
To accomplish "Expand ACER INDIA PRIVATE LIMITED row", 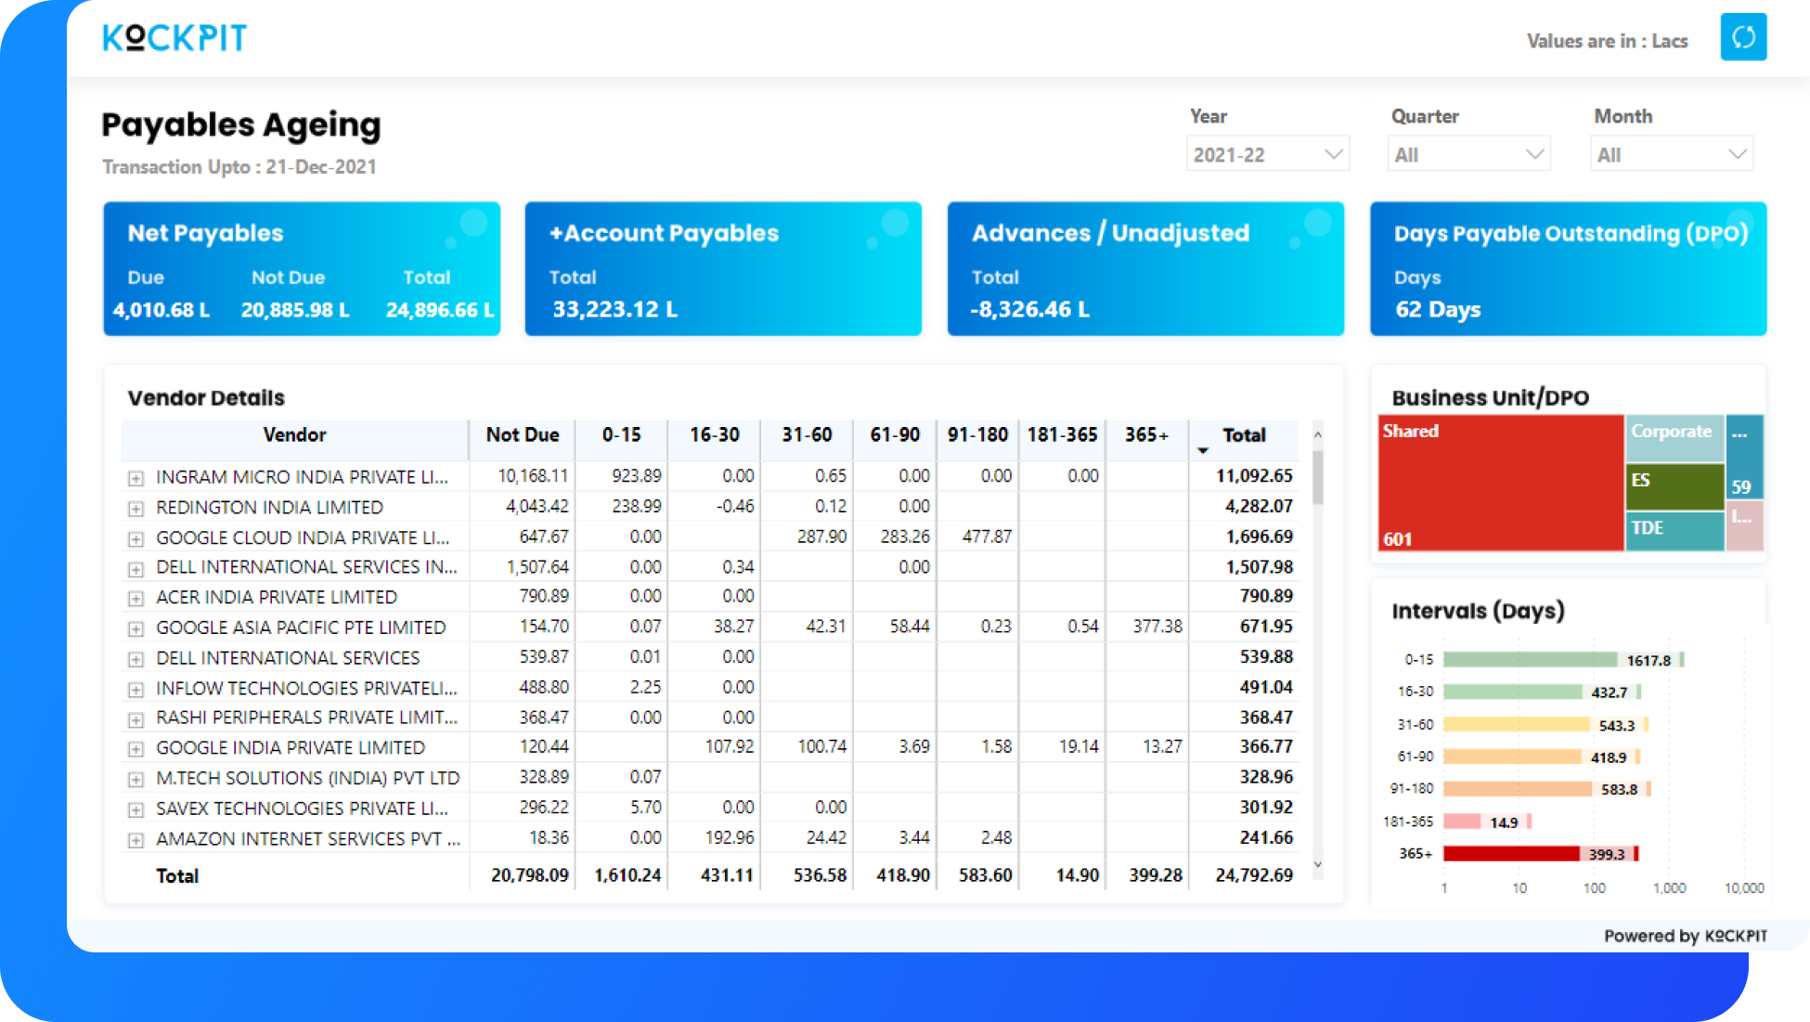I will [136, 599].
